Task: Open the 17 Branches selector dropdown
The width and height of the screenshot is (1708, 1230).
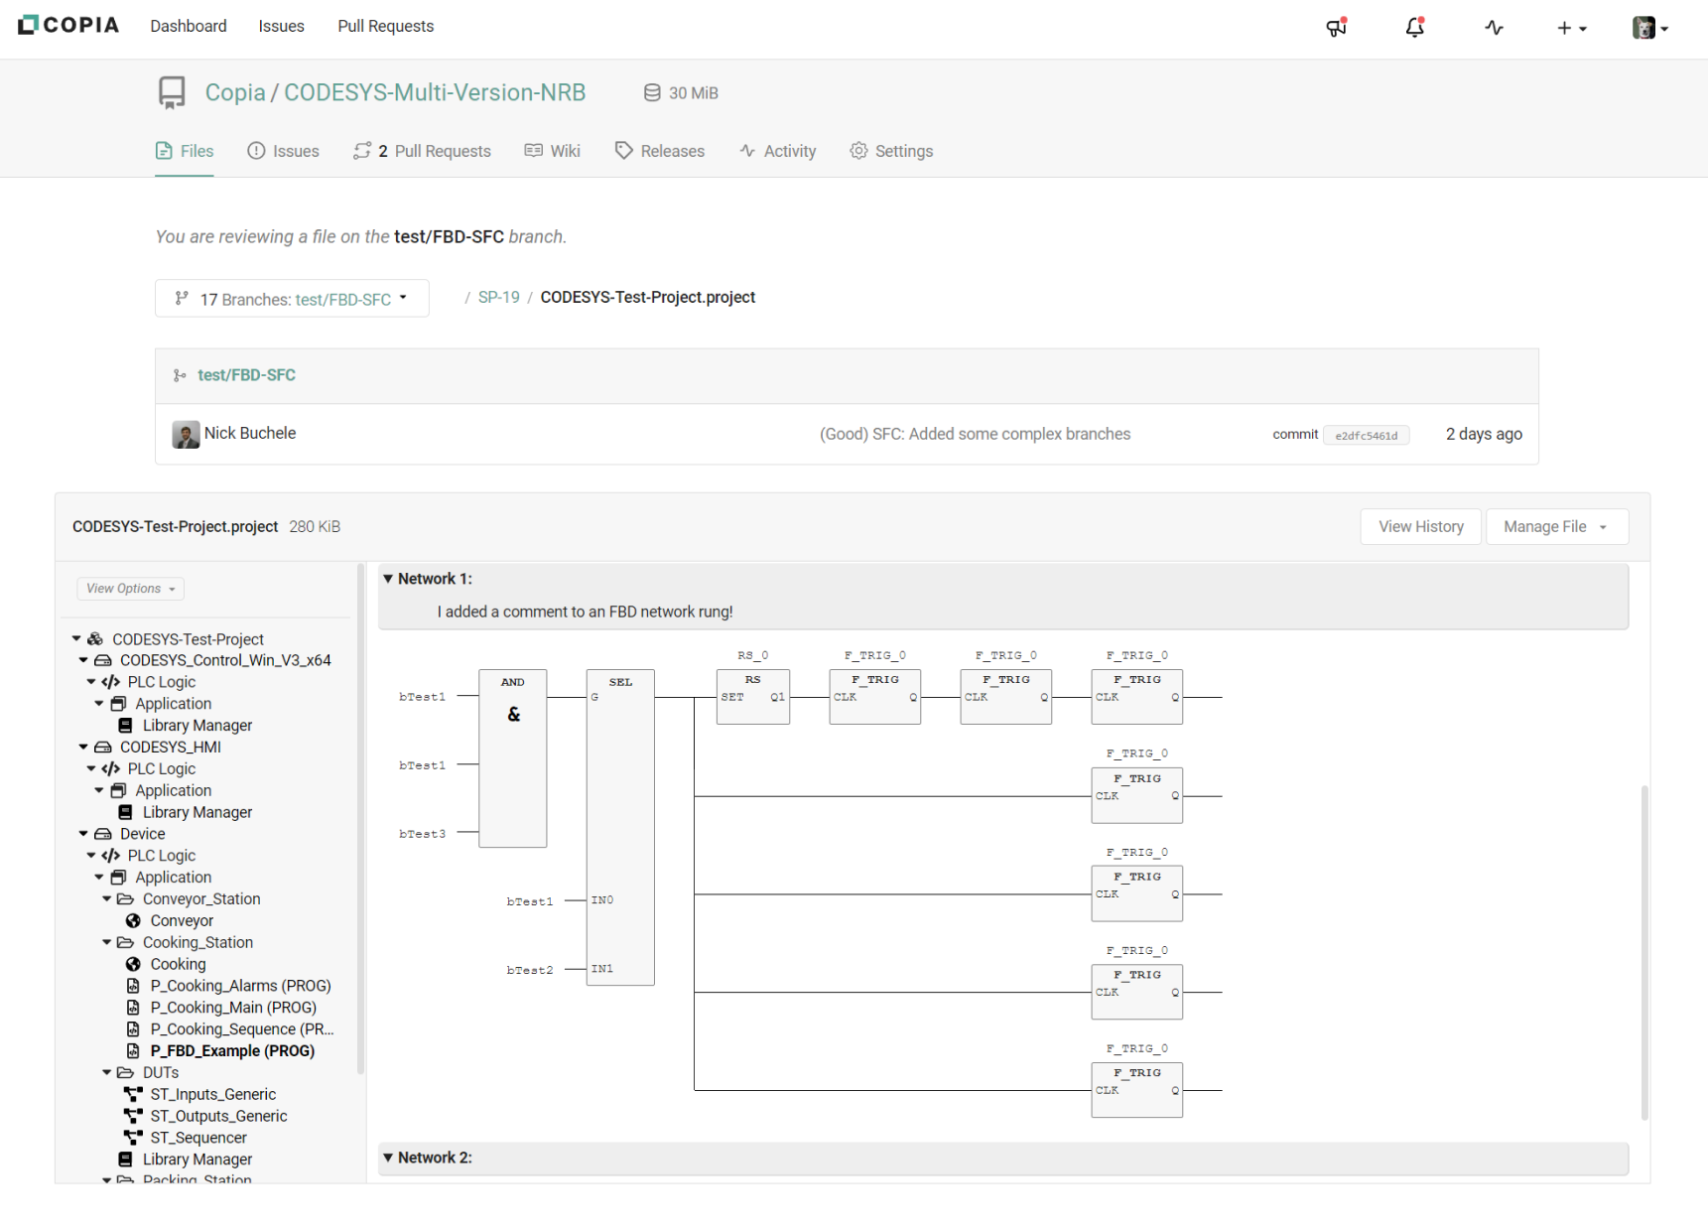Action: pyautogui.click(x=292, y=299)
